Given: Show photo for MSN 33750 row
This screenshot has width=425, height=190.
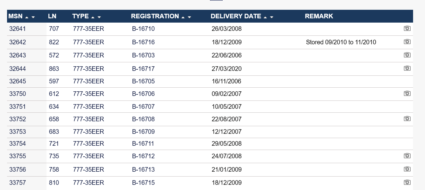Looking at the screenshot, I should [x=407, y=93].
